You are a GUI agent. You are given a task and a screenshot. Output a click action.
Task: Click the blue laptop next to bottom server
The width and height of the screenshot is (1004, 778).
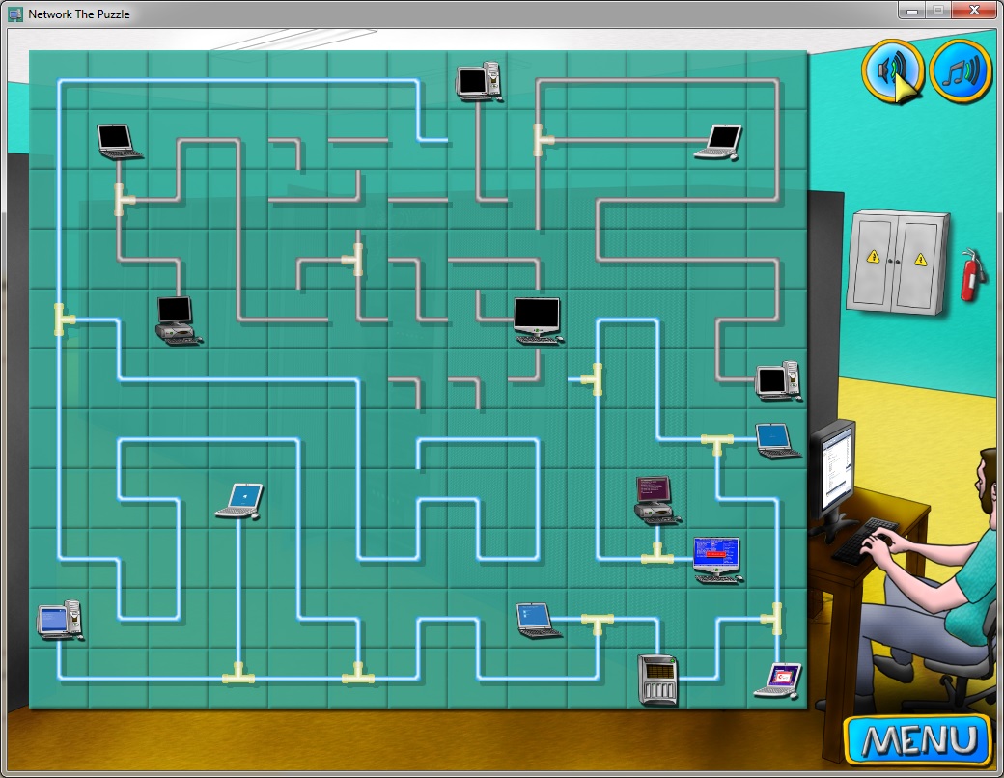tap(538, 621)
